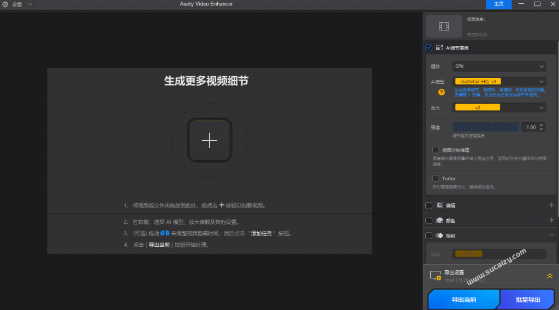
Task: Expand the 编辑 section with plus
Action: coord(551,205)
